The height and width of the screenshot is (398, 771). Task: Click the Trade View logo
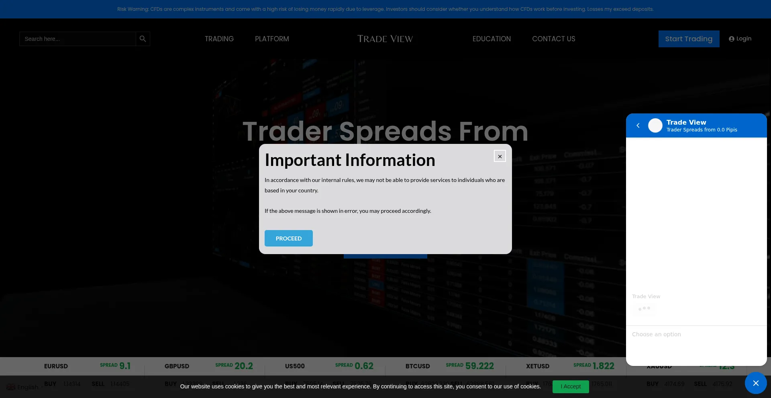pyautogui.click(x=385, y=39)
